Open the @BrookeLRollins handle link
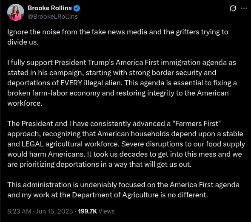Screen dimensions: 251x222 coord(53,17)
